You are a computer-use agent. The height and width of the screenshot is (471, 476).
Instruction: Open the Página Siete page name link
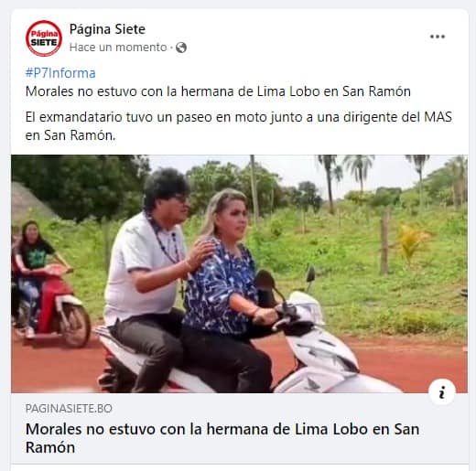click(x=107, y=29)
